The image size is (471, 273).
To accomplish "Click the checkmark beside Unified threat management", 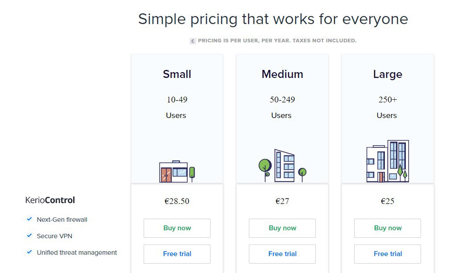I will coord(29,252).
